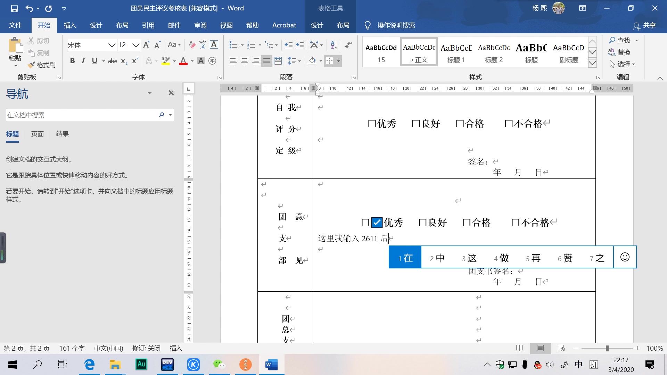Click the Italic formatting icon
667x375 pixels.
coord(83,61)
